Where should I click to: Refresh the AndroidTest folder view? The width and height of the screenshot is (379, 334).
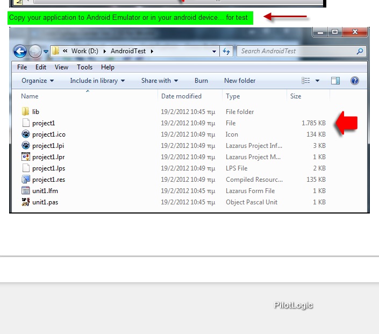226,51
